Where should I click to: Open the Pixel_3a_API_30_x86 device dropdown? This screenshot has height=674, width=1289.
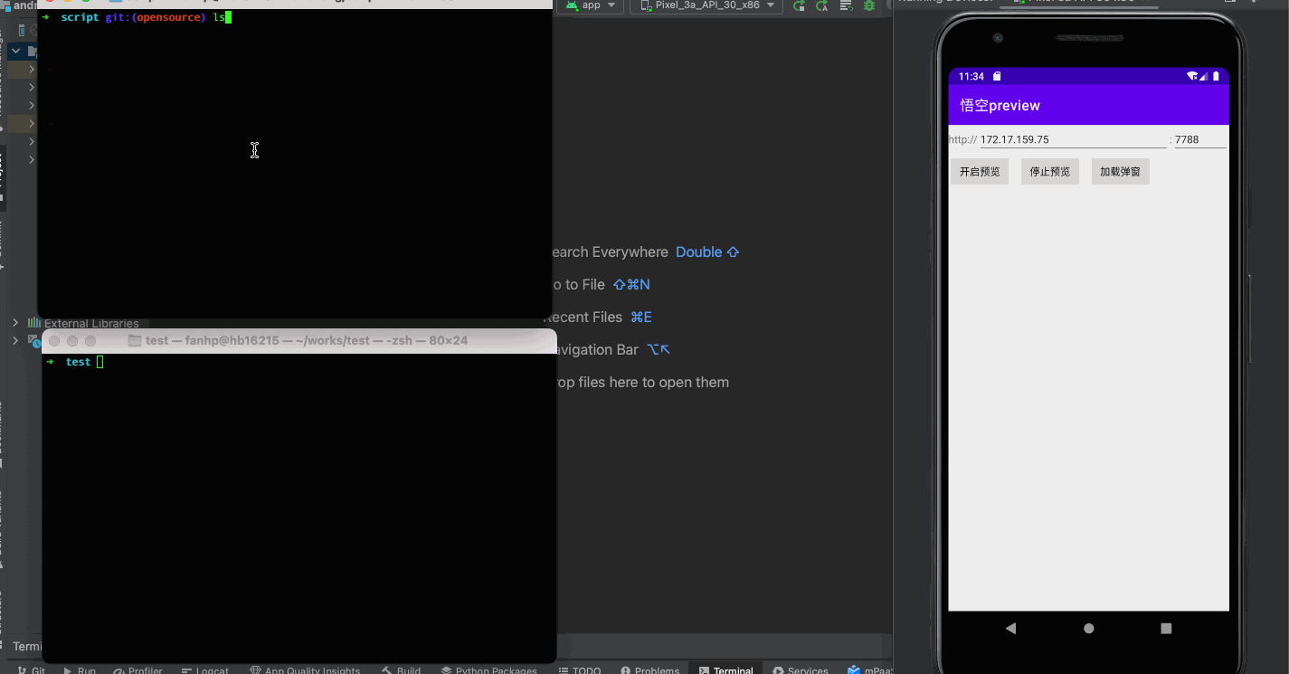coord(706,5)
